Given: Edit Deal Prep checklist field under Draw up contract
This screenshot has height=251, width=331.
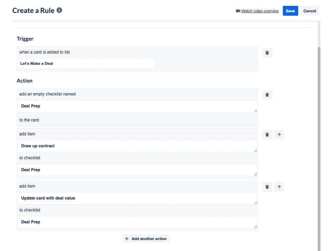Looking at the screenshot, I should coord(137,169).
